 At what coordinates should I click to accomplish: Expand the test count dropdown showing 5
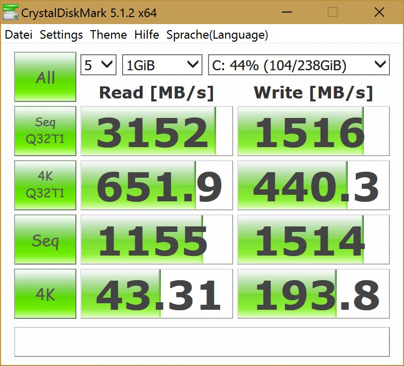98,65
